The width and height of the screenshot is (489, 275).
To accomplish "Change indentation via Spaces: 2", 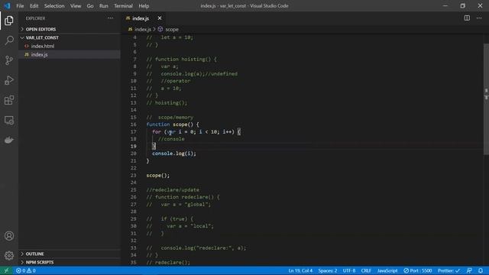I will [x=328, y=270].
